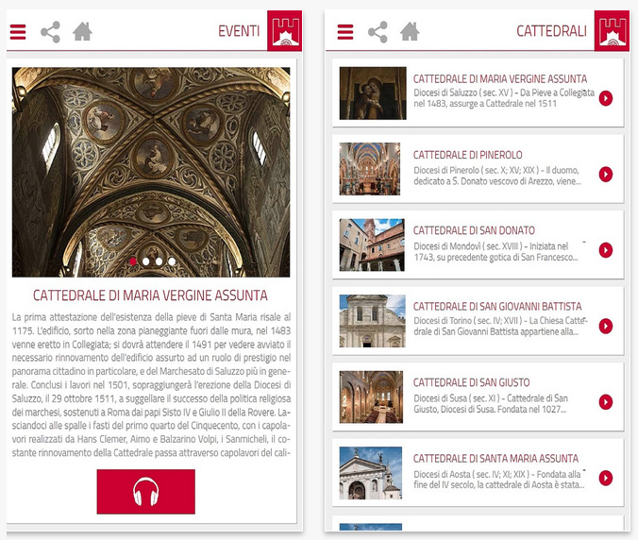Select fourth carousel dot
The image size is (638, 540).
tap(172, 262)
